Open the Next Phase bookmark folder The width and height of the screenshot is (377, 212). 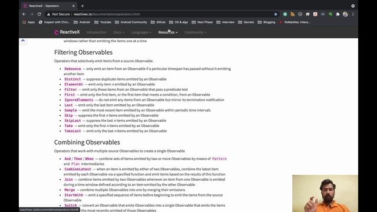(x=202, y=22)
